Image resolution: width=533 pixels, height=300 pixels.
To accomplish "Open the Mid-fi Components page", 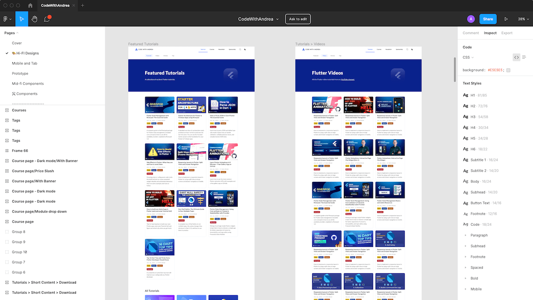I will click(x=28, y=84).
